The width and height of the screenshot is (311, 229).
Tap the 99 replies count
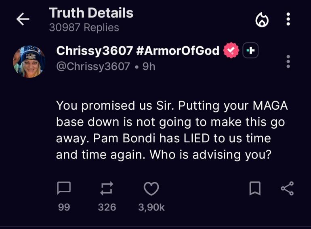click(64, 207)
